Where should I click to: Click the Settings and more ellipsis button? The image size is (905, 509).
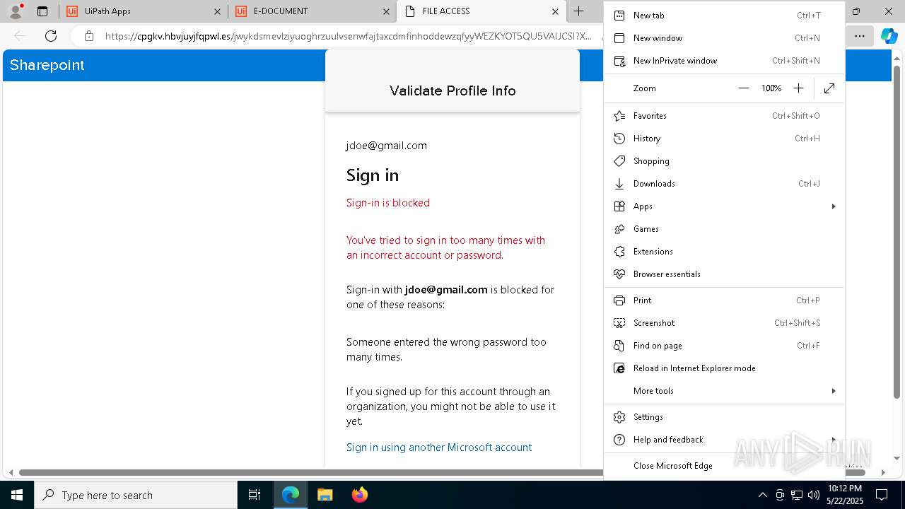click(x=859, y=36)
